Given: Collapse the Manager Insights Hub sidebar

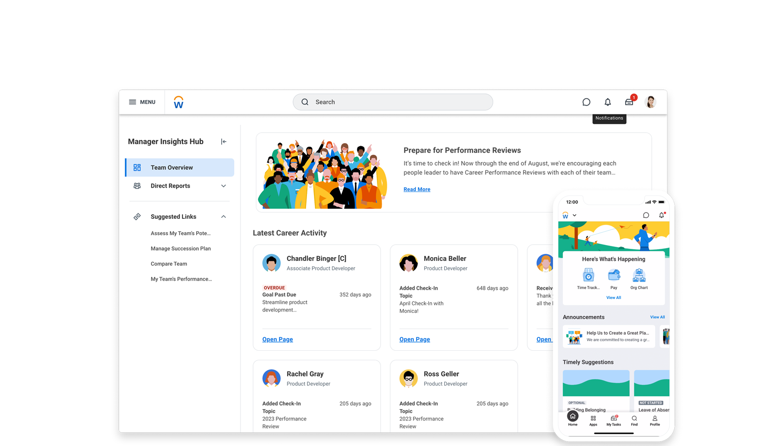Looking at the screenshot, I should (223, 141).
